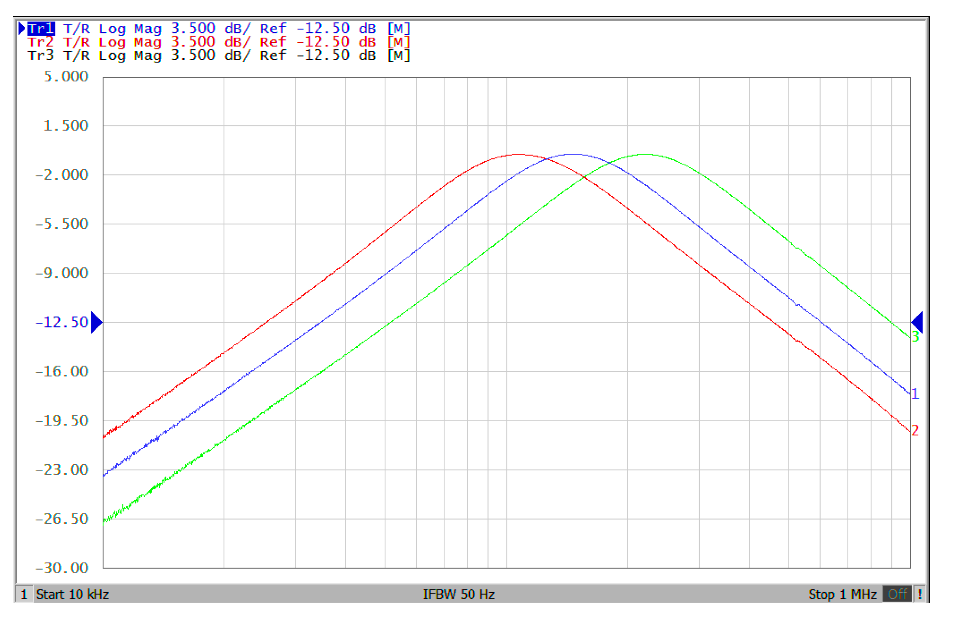Image resolution: width=955 pixels, height=619 pixels.
Task: Click the [M] memory indicator on Tr3
Action: point(399,55)
